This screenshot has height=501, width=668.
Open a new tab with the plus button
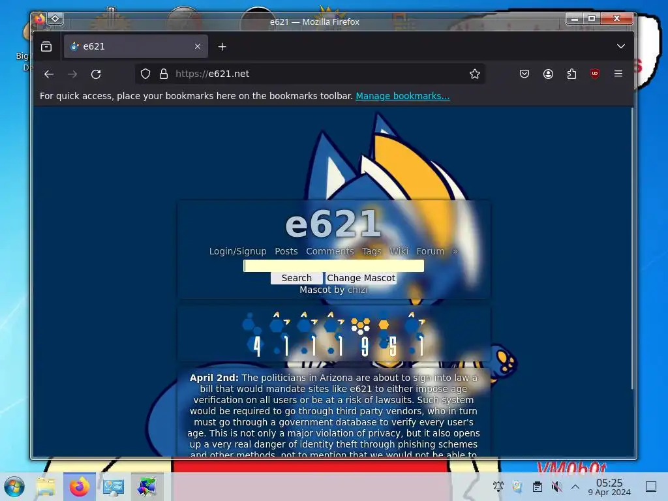[x=222, y=46]
